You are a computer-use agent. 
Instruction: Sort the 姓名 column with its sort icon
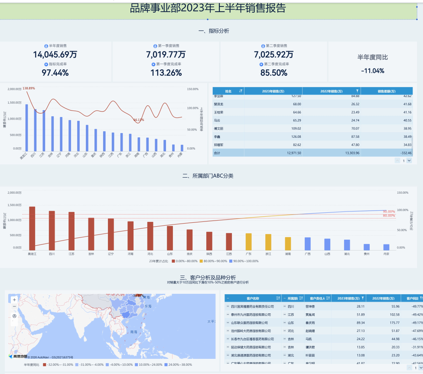[x=241, y=91]
